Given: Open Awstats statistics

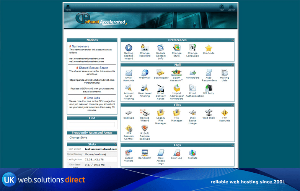Looking at the screenshot, I should (192, 153).
